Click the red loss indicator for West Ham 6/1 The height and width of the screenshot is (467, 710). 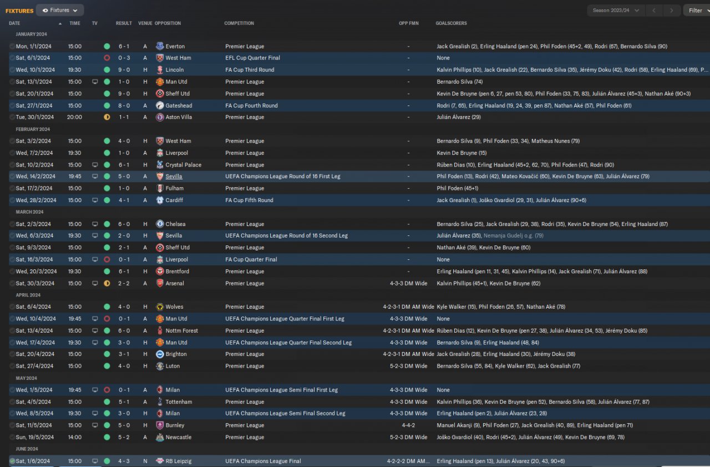click(x=106, y=58)
